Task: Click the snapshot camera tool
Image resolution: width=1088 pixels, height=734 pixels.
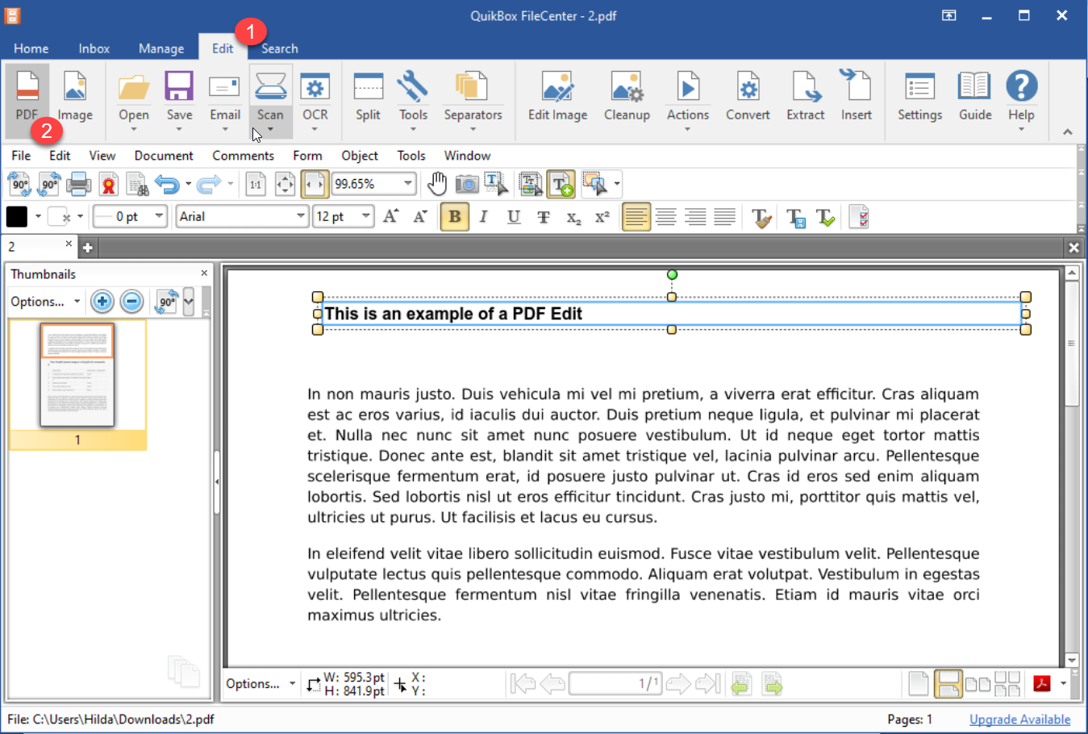Action: [467, 184]
